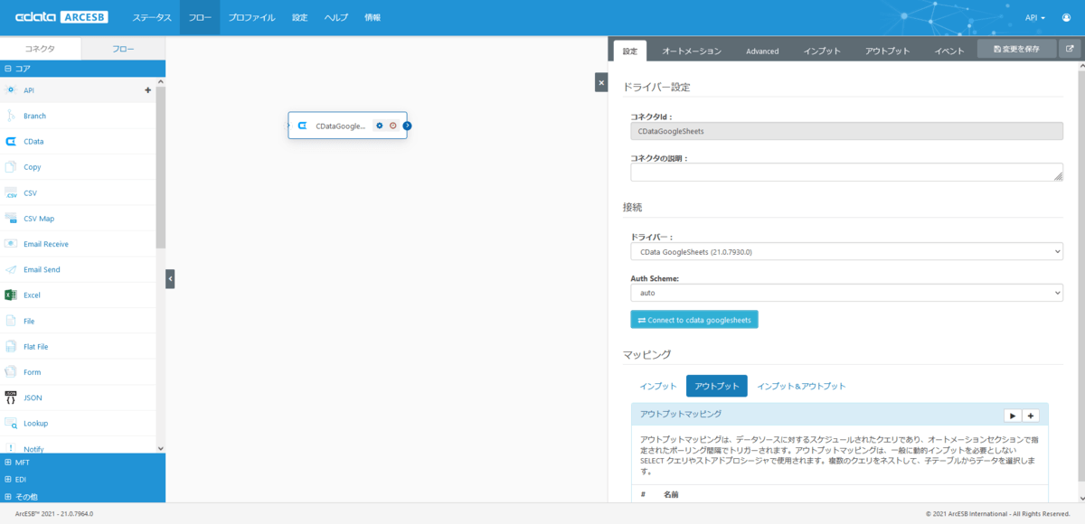Image resolution: width=1085 pixels, height=524 pixels.
Task: Select the CData connector icon
Action: pyautogui.click(x=11, y=141)
